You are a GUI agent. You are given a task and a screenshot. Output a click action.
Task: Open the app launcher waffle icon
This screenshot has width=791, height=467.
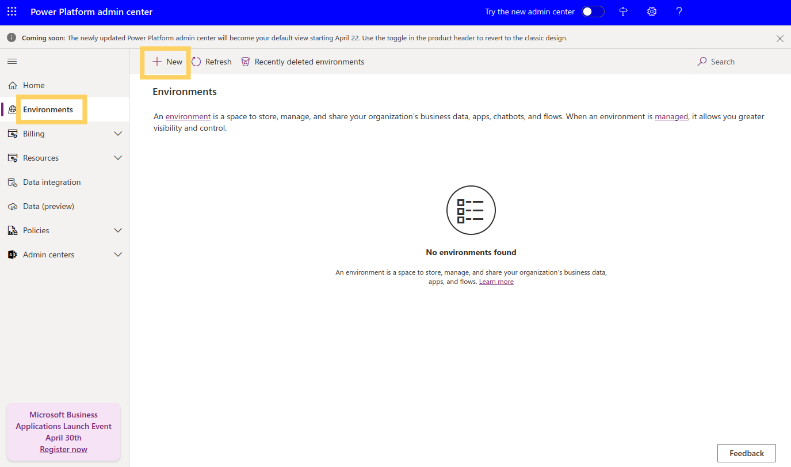[12, 12]
